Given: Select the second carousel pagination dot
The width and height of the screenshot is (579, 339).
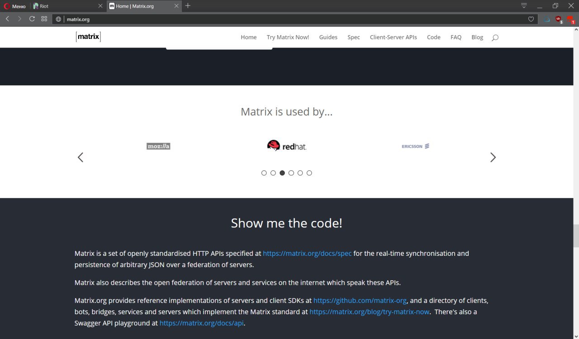Looking at the screenshot, I should (x=273, y=173).
